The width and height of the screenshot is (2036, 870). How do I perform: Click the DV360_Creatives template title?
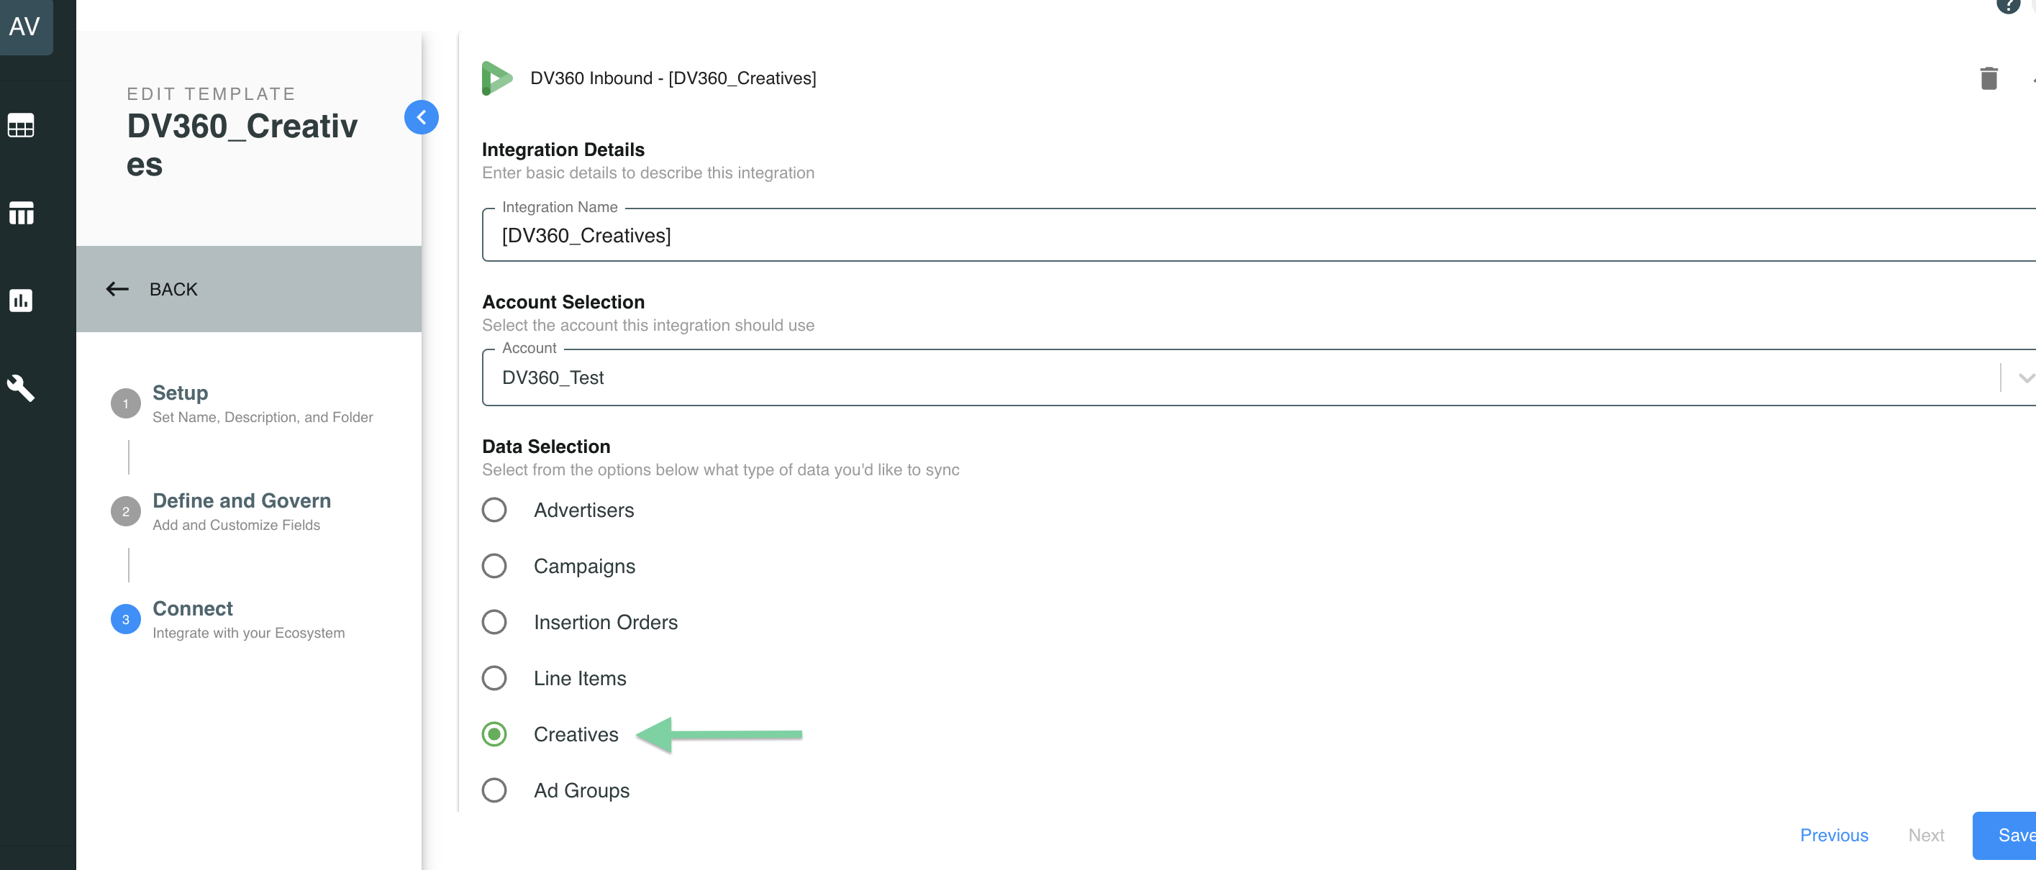tap(242, 145)
